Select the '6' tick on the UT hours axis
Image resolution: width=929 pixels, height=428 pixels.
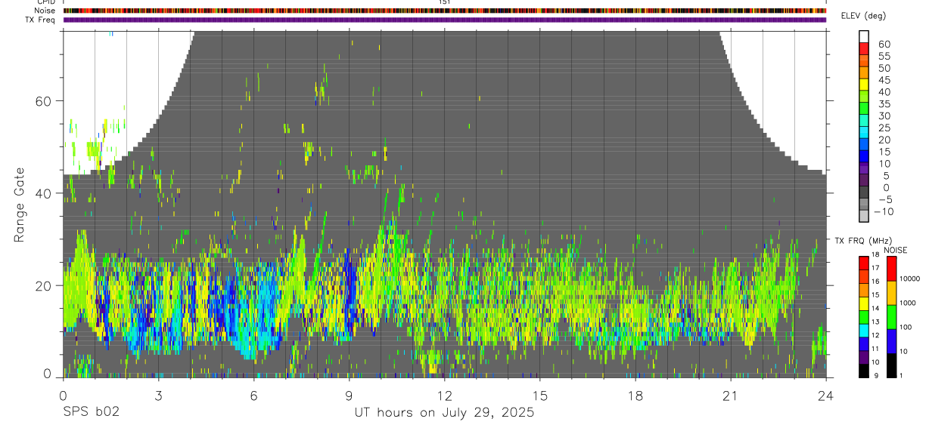coord(253,395)
